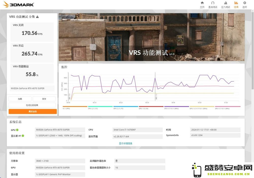
Task: Click the 分辨率 value 3840 × 2160
Action: tap(60, 161)
